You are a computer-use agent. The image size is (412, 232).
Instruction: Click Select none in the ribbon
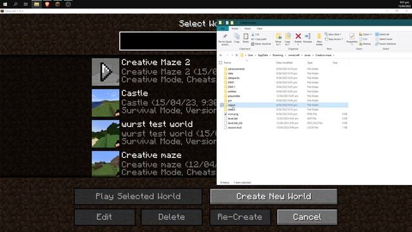click(384, 39)
